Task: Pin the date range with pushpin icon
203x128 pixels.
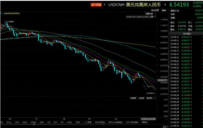Action: [x=155, y=16]
